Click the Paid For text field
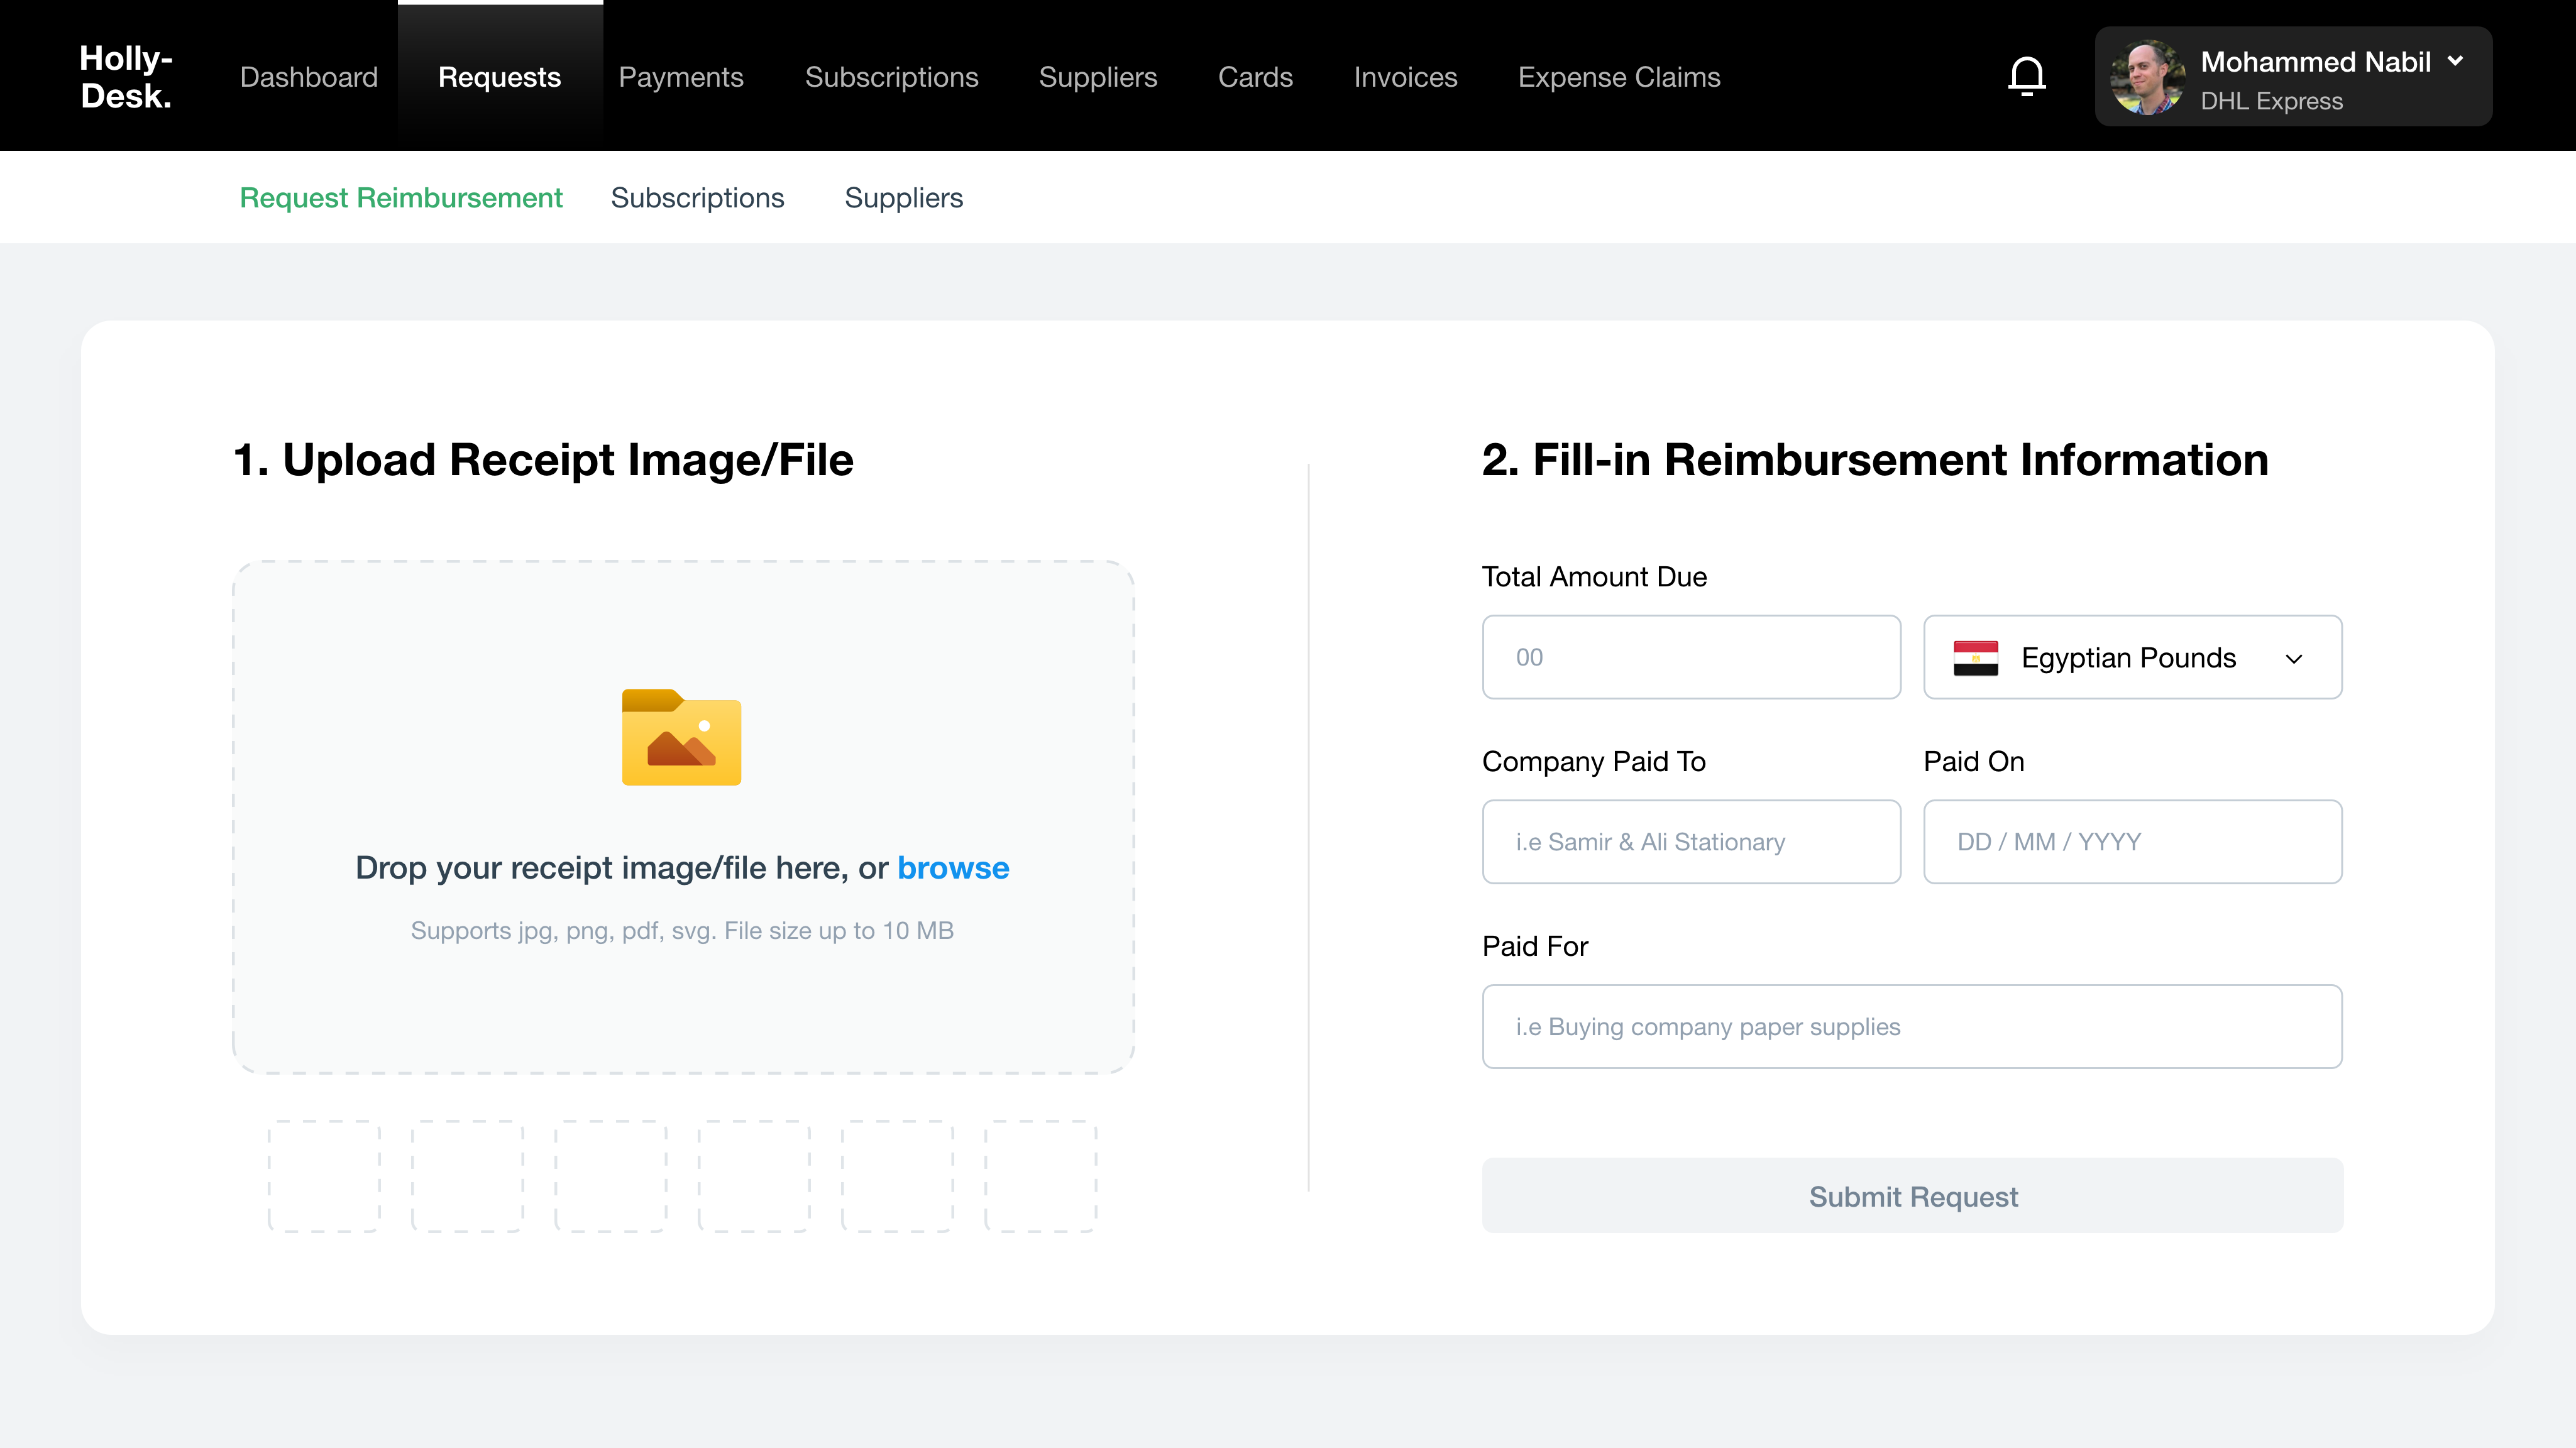 click(x=1911, y=1027)
